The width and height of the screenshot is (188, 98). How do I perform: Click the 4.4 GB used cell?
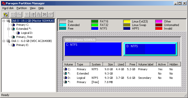[x=120, y=69]
